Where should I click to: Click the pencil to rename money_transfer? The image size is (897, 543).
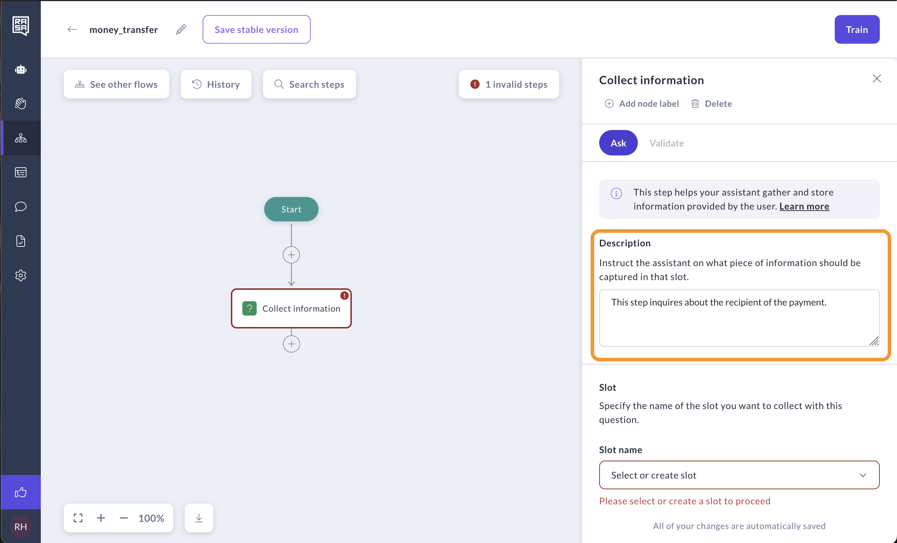181,29
